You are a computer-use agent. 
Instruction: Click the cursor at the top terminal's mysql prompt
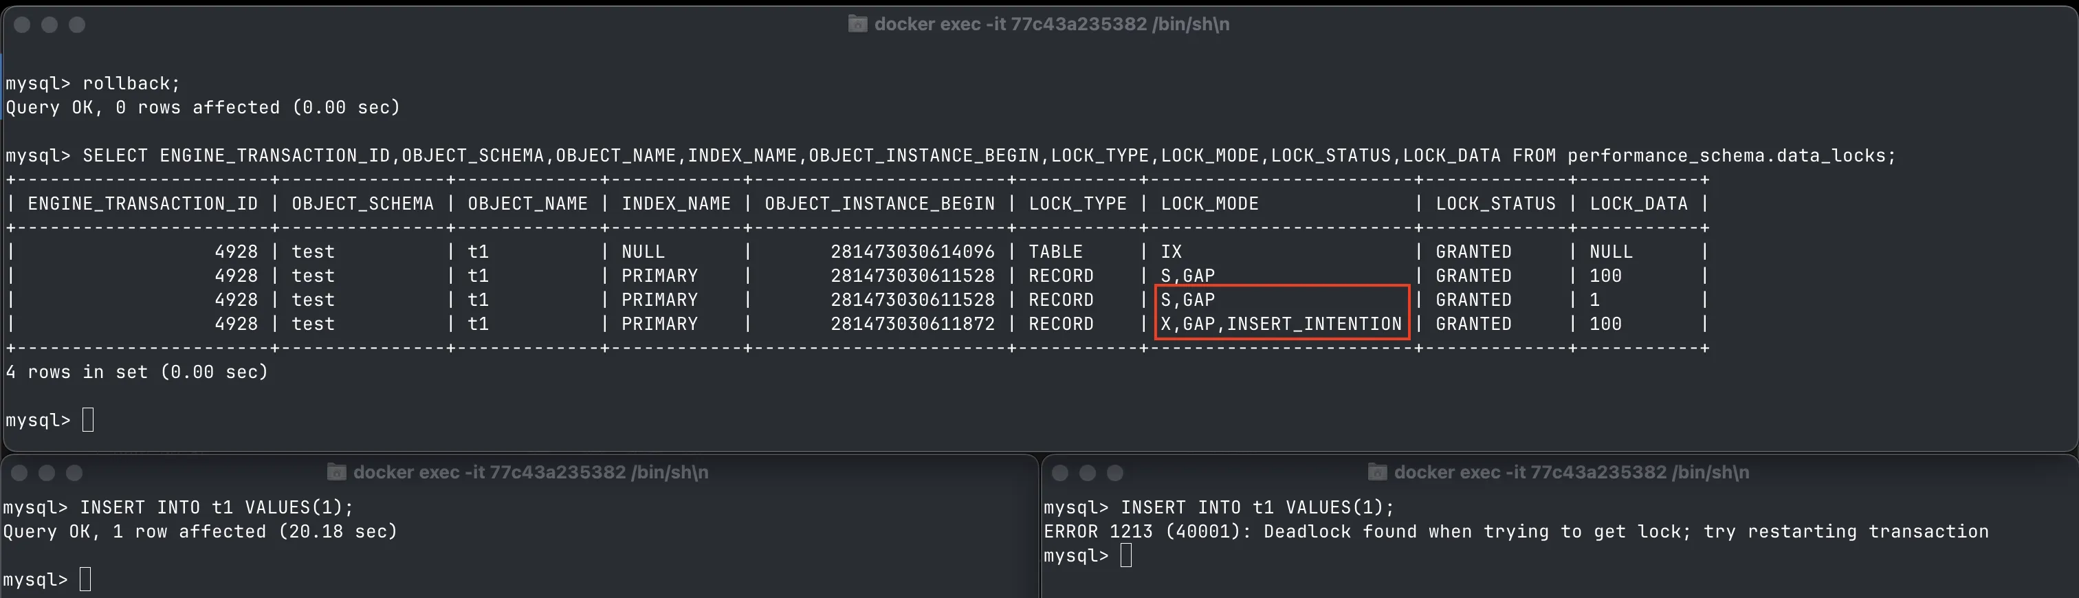point(88,420)
